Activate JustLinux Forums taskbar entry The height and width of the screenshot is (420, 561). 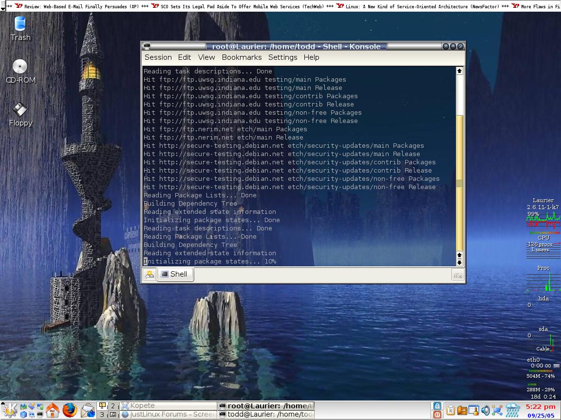(x=168, y=414)
